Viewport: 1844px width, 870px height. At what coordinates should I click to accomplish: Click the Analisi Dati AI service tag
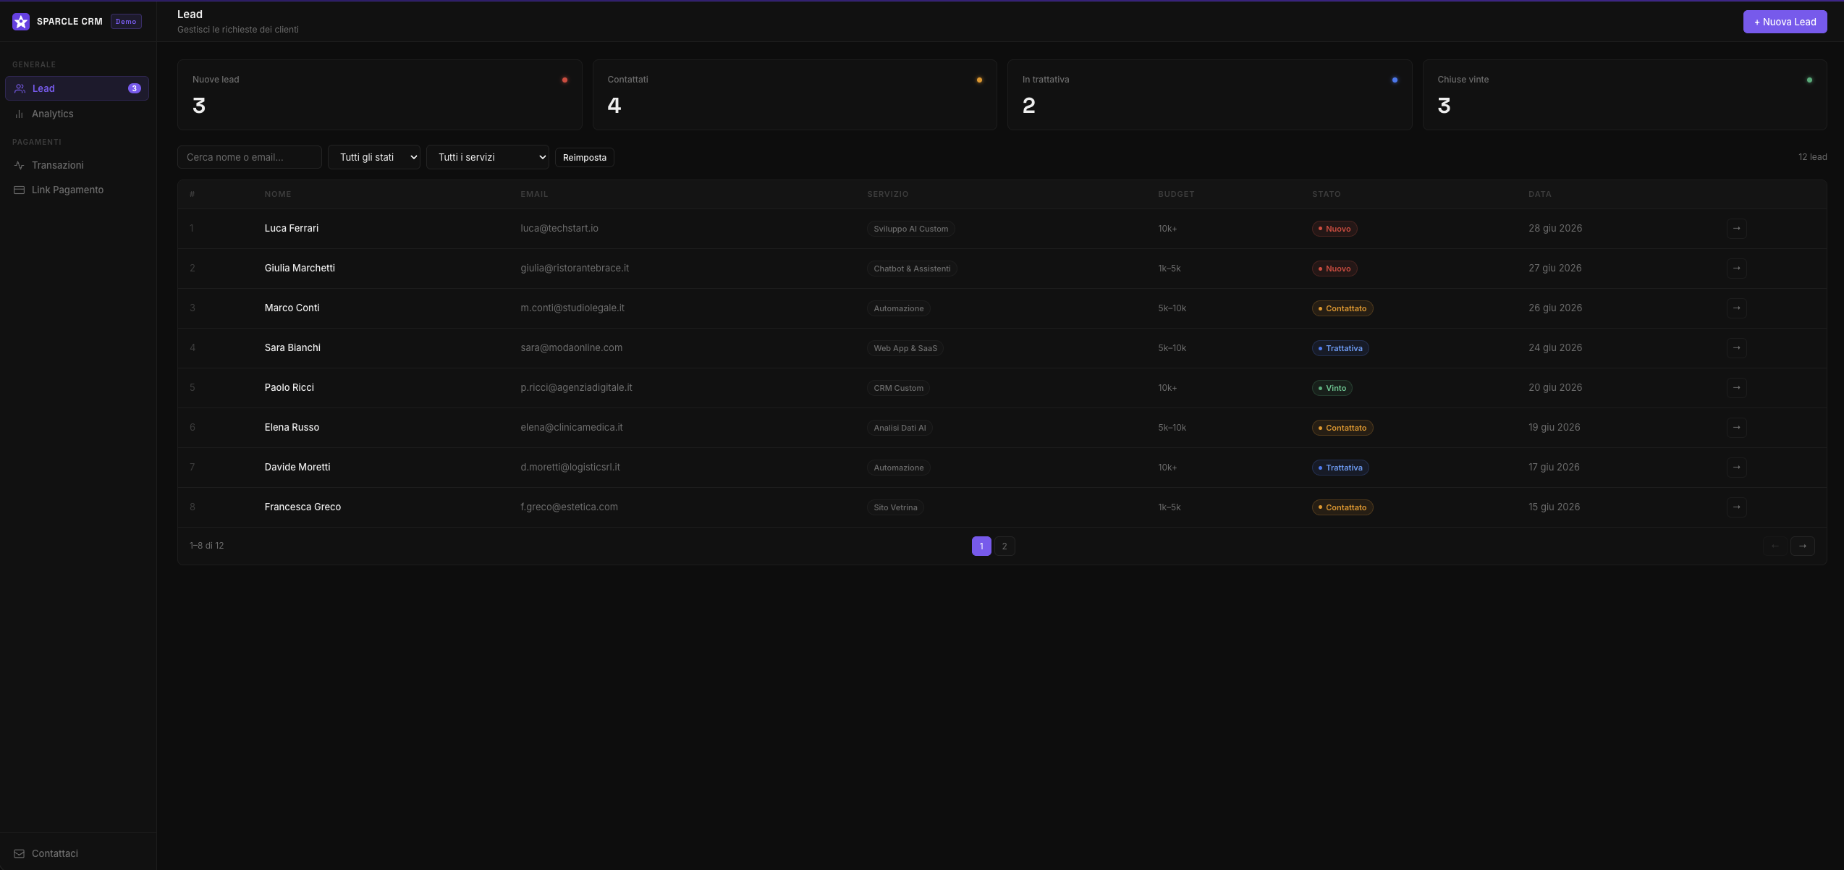900,428
